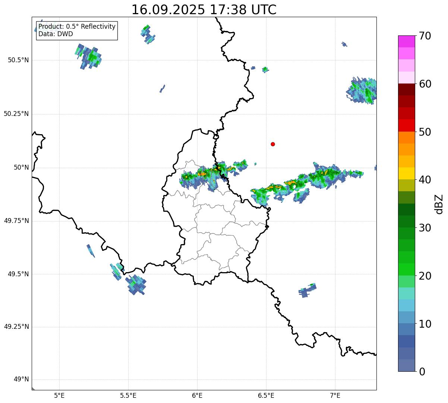This screenshot has width=448, height=403.
Task: Click the 5.5°E longitude axis label
Action: [x=128, y=395]
